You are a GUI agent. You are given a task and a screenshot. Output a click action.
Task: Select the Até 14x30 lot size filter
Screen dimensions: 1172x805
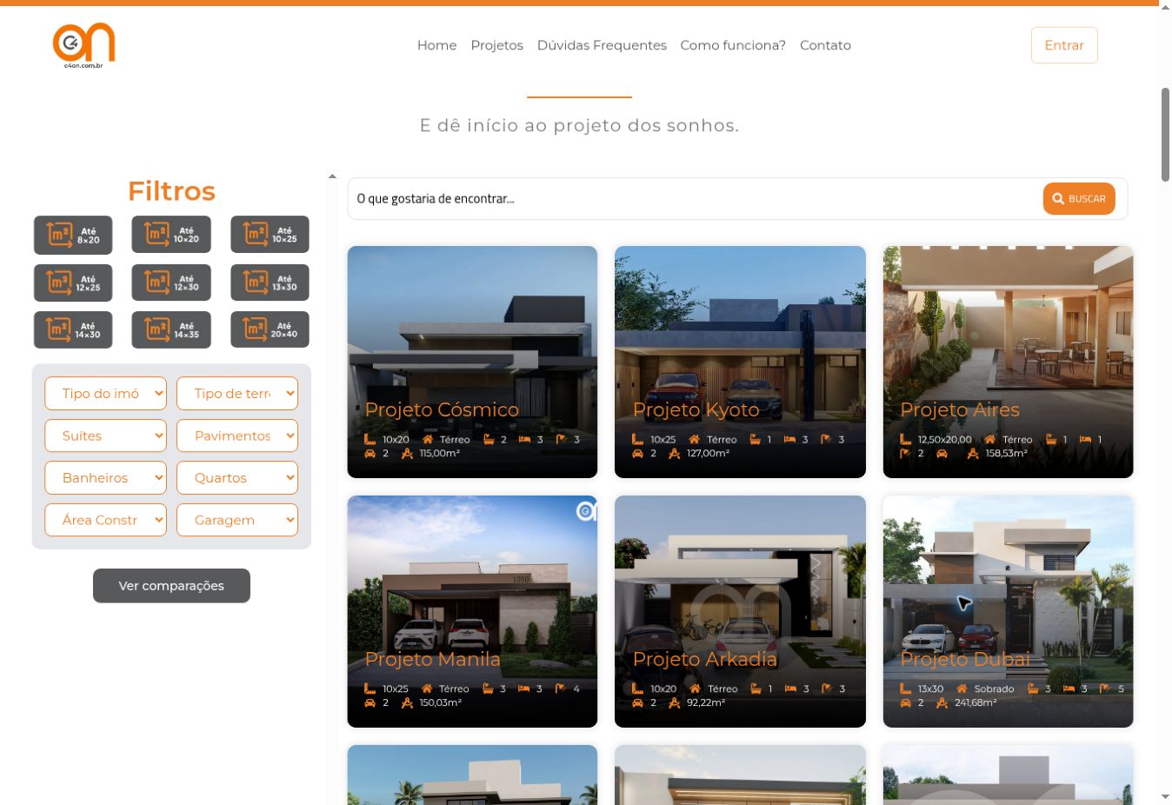pos(73,329)
